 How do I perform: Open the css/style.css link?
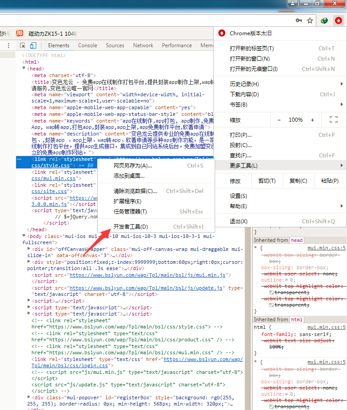coord(51,165)
